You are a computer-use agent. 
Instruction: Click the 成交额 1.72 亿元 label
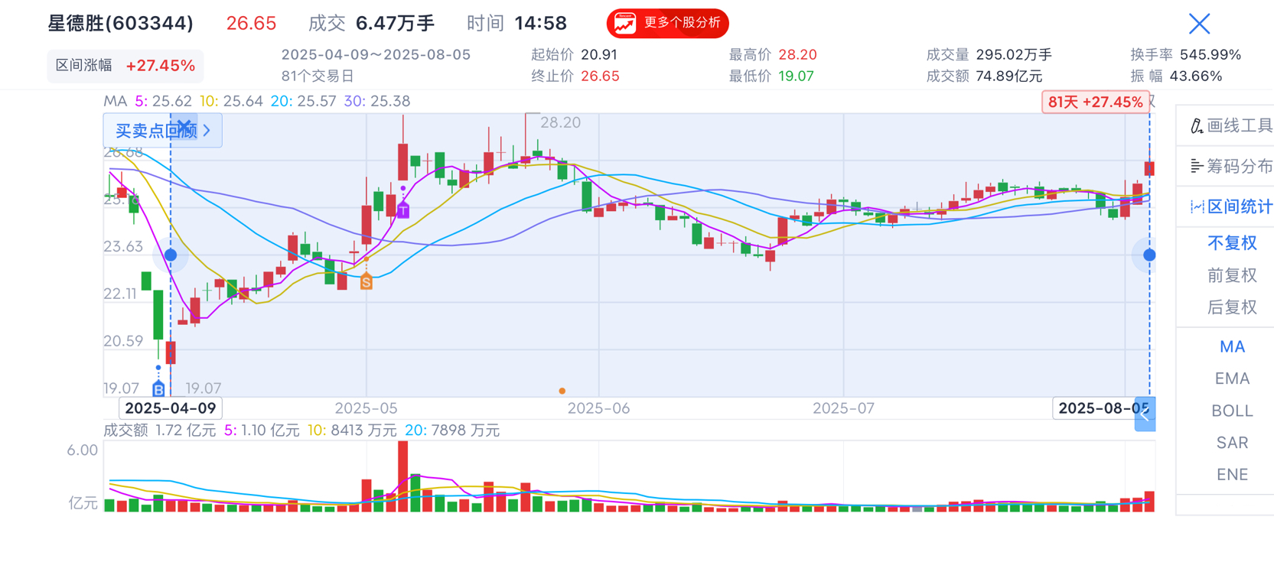(x=160, y=430)
